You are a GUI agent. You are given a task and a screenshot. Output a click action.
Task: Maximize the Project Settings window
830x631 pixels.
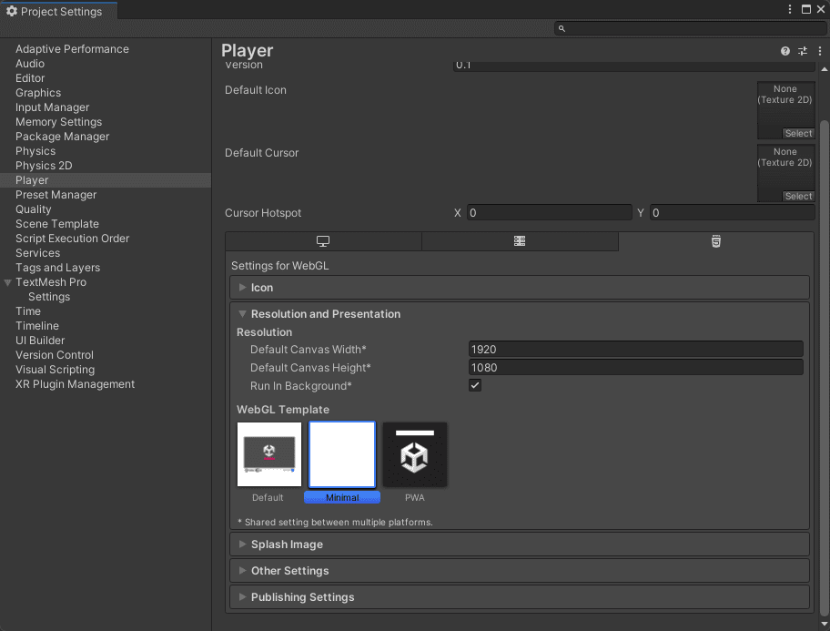[805, 9]
